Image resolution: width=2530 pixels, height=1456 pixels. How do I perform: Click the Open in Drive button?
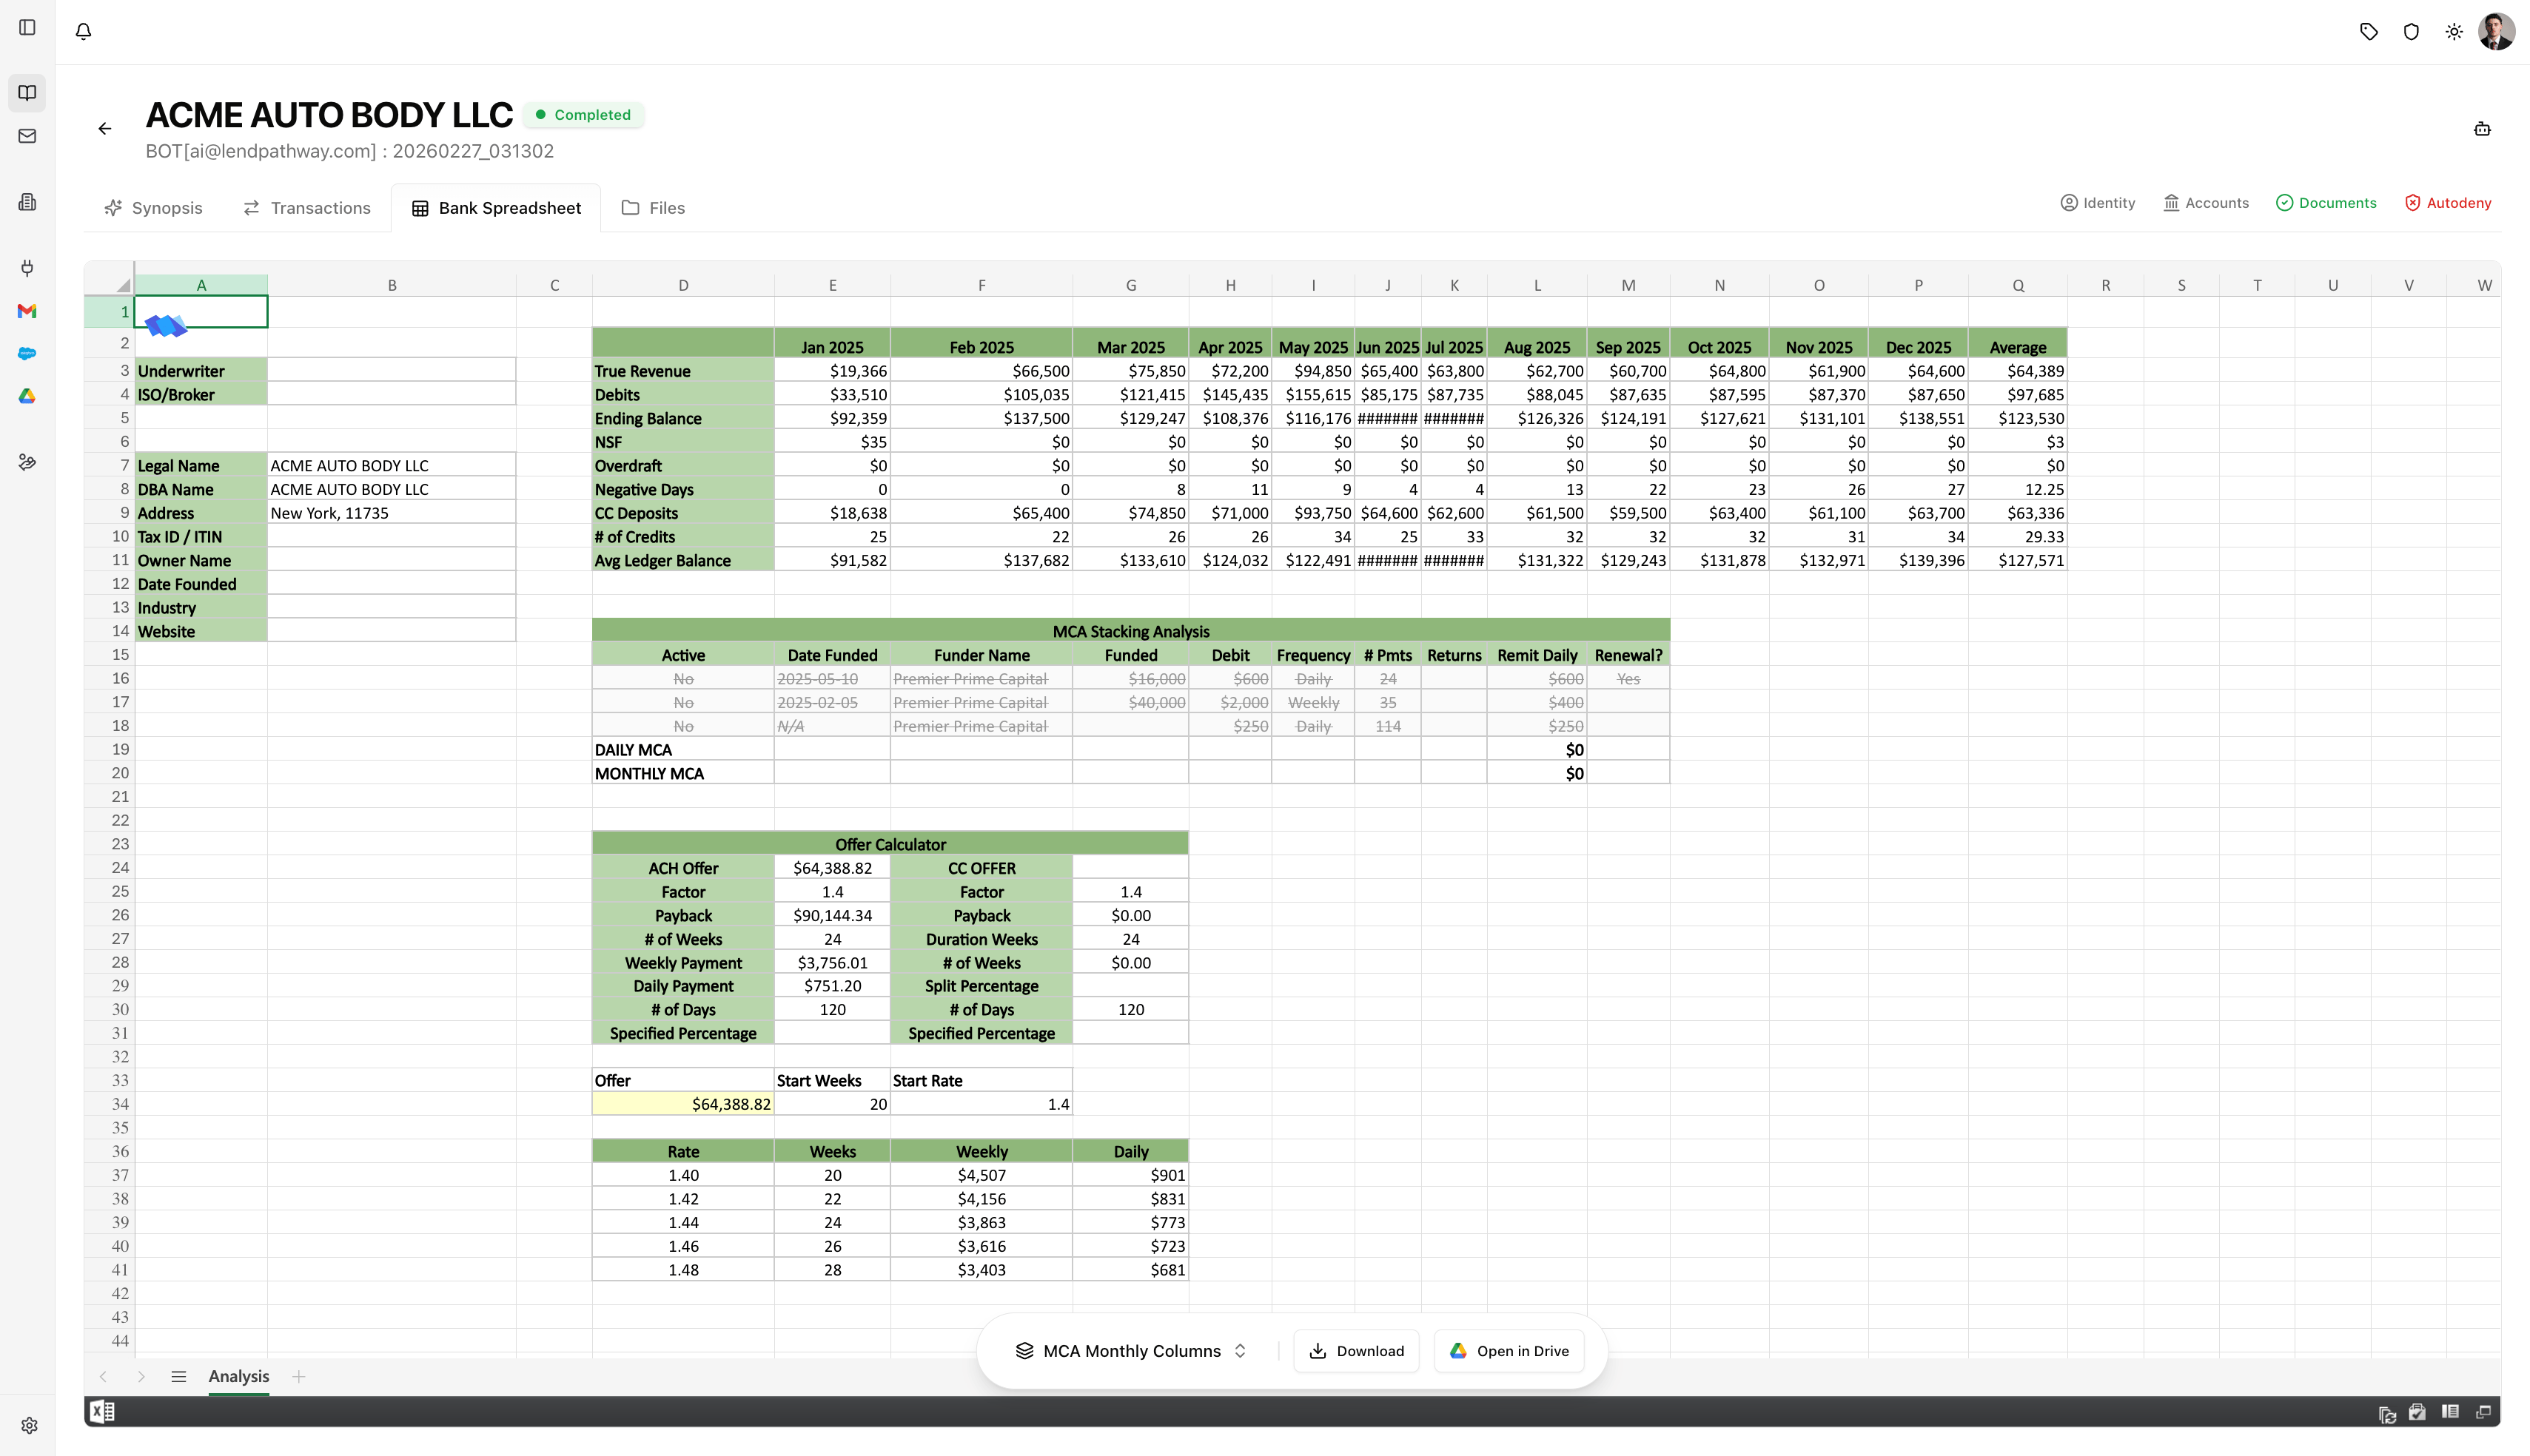click(x=1509, y=1351)
